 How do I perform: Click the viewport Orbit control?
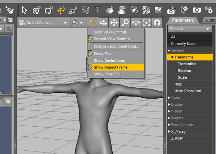pyautogui.click(x=103, y=23)
